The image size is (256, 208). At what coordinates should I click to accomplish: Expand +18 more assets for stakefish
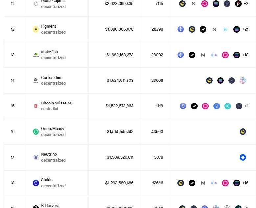click(x=245, y=55)
